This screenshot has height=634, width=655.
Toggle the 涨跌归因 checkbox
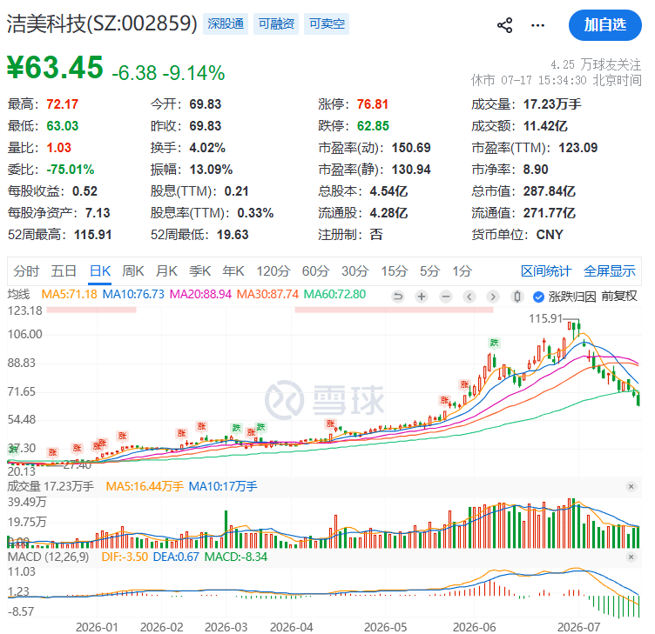coord(538,297)
